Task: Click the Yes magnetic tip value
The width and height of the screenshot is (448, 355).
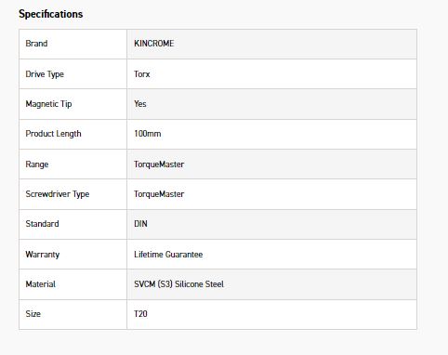Action: (x=140, y=104)
